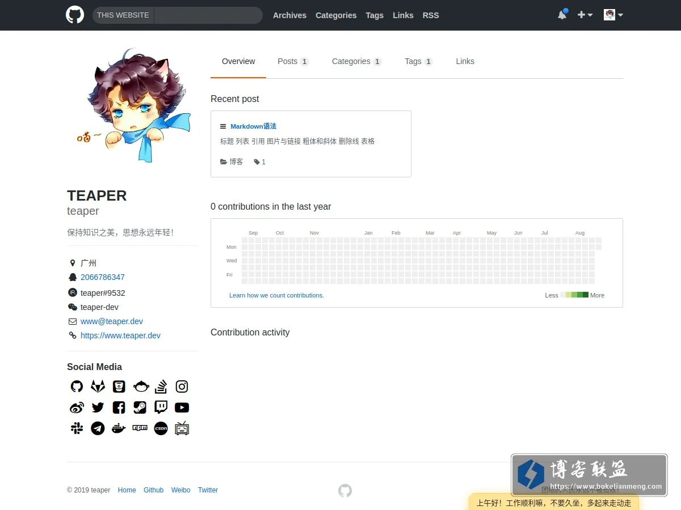Click 'Learn how we count contributions' link
Screen dimensions: 681x510
276,295
